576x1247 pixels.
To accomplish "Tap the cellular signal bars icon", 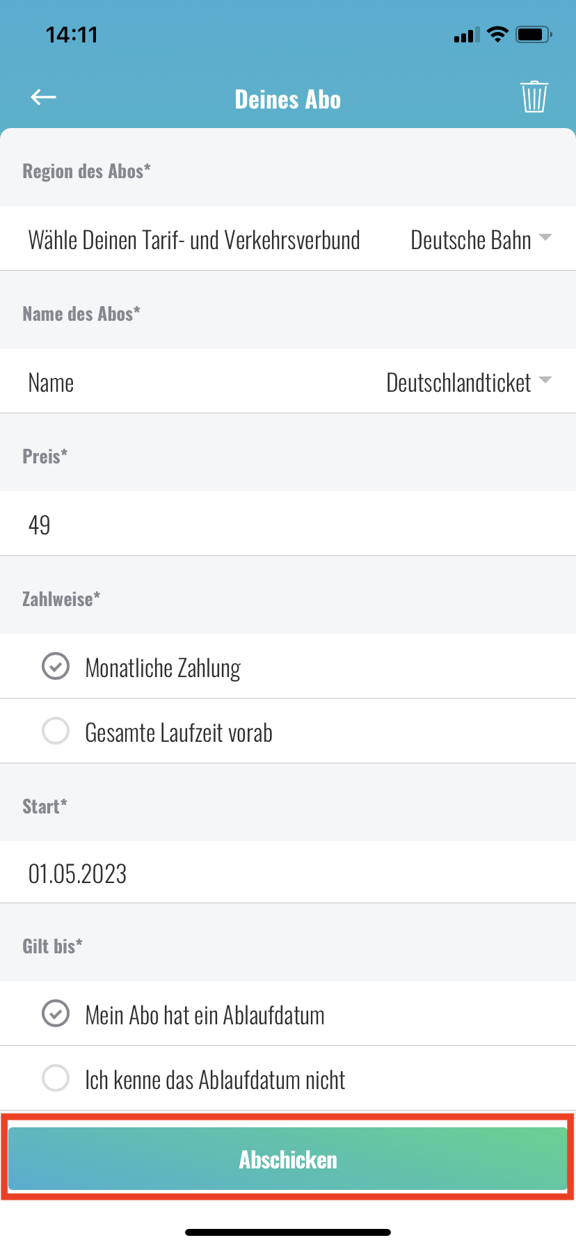I will [466, 35].
